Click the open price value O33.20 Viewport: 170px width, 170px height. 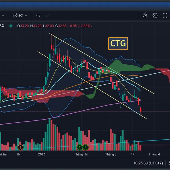23,26
